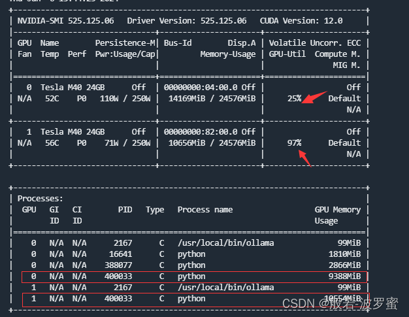The image size is (409, 317).
Task: Select bus id 00000000:04:00.0
Action: 201,88
